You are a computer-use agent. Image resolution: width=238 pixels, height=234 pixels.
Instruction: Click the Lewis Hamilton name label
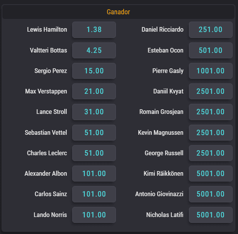(x=47, y=30)
